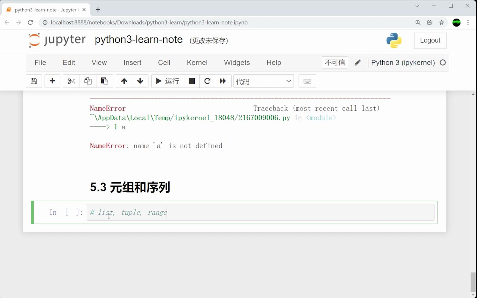
Task: Open the File menu
Action: pyautogui.click(x=40, y=63)
